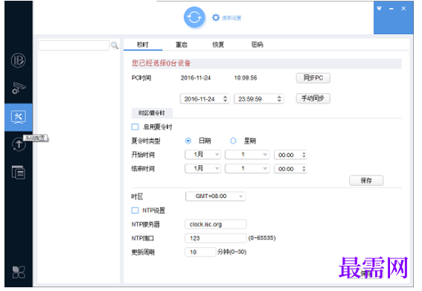Select the 日期 radio button
Viewport: 422px width, 291px height.
188,141
